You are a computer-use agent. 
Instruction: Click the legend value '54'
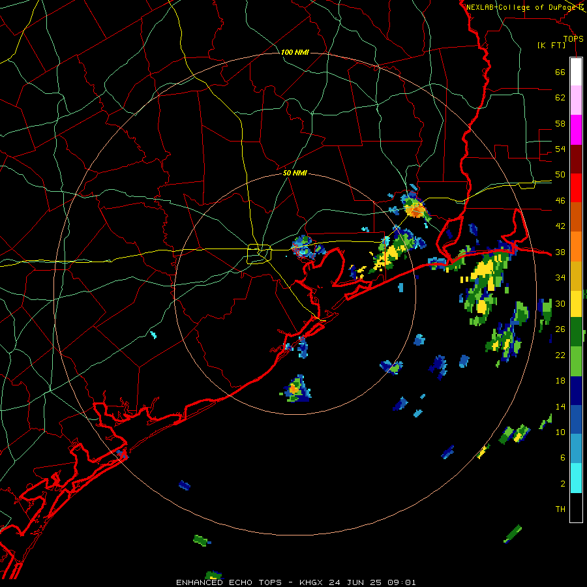click(x=560, y=149)
